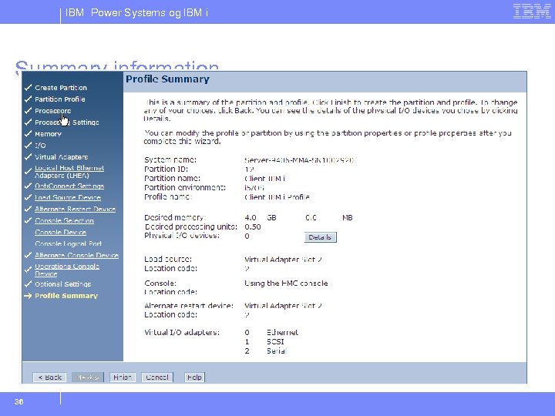Click IBM Power Systems og IBM i title
This screenshot has height=416, width=555.
[137, 13]
